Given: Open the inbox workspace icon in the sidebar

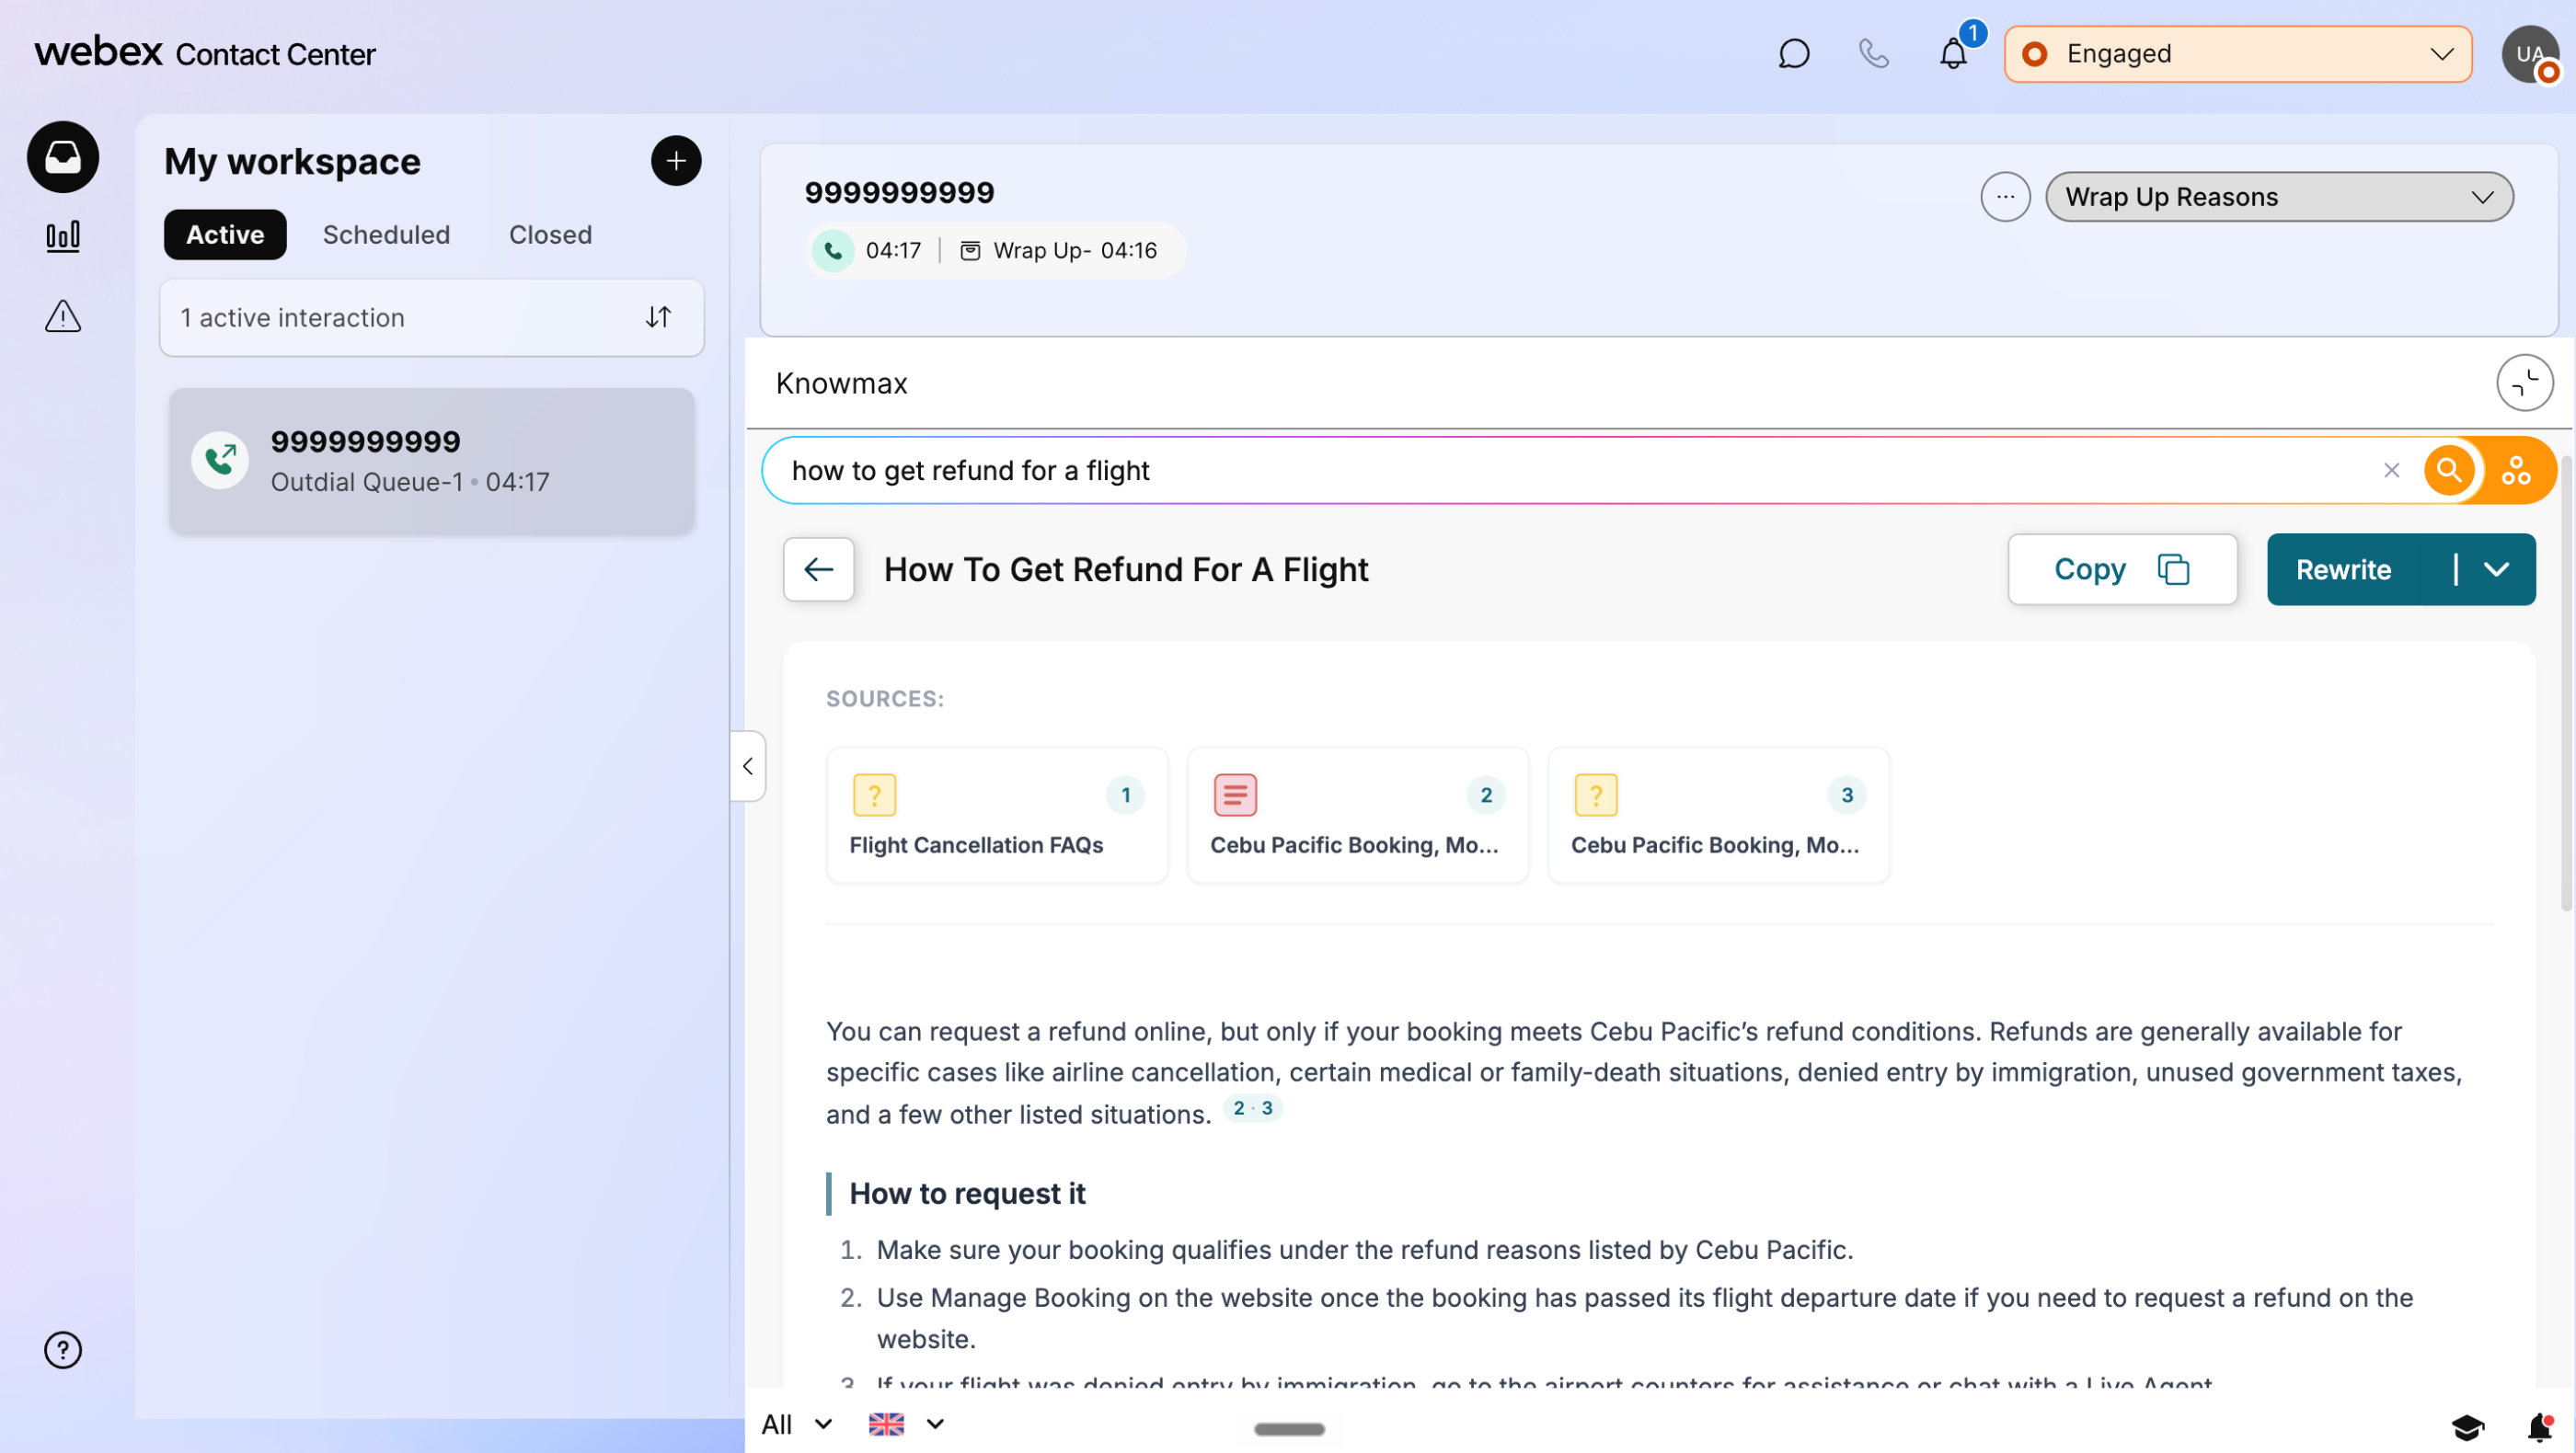Looking at the screenshot, I should pyautogui.click(x=63, y=157).
